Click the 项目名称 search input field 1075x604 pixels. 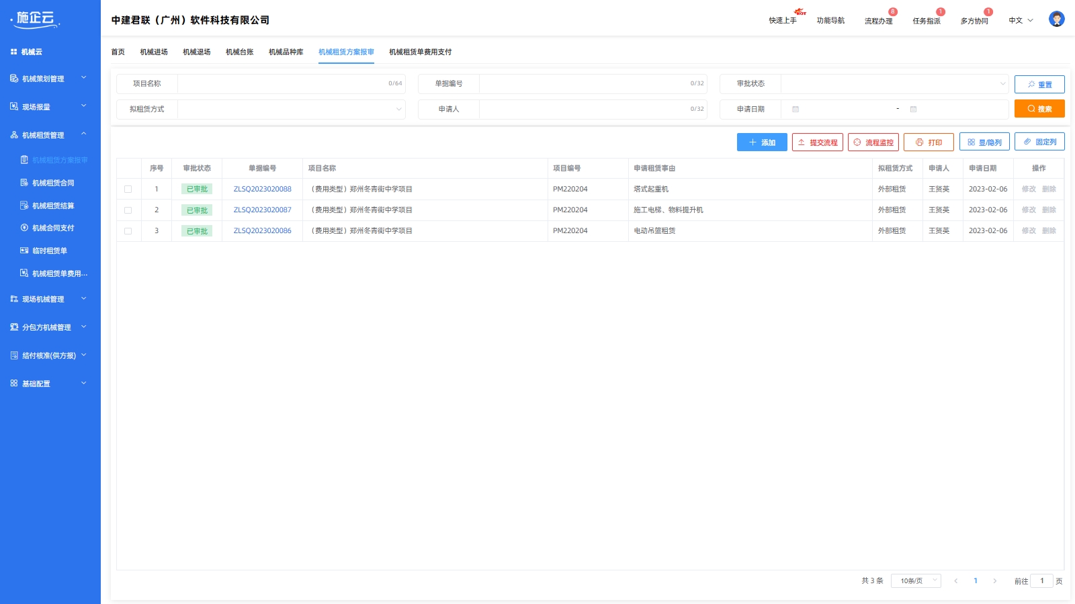click(282, 84)
